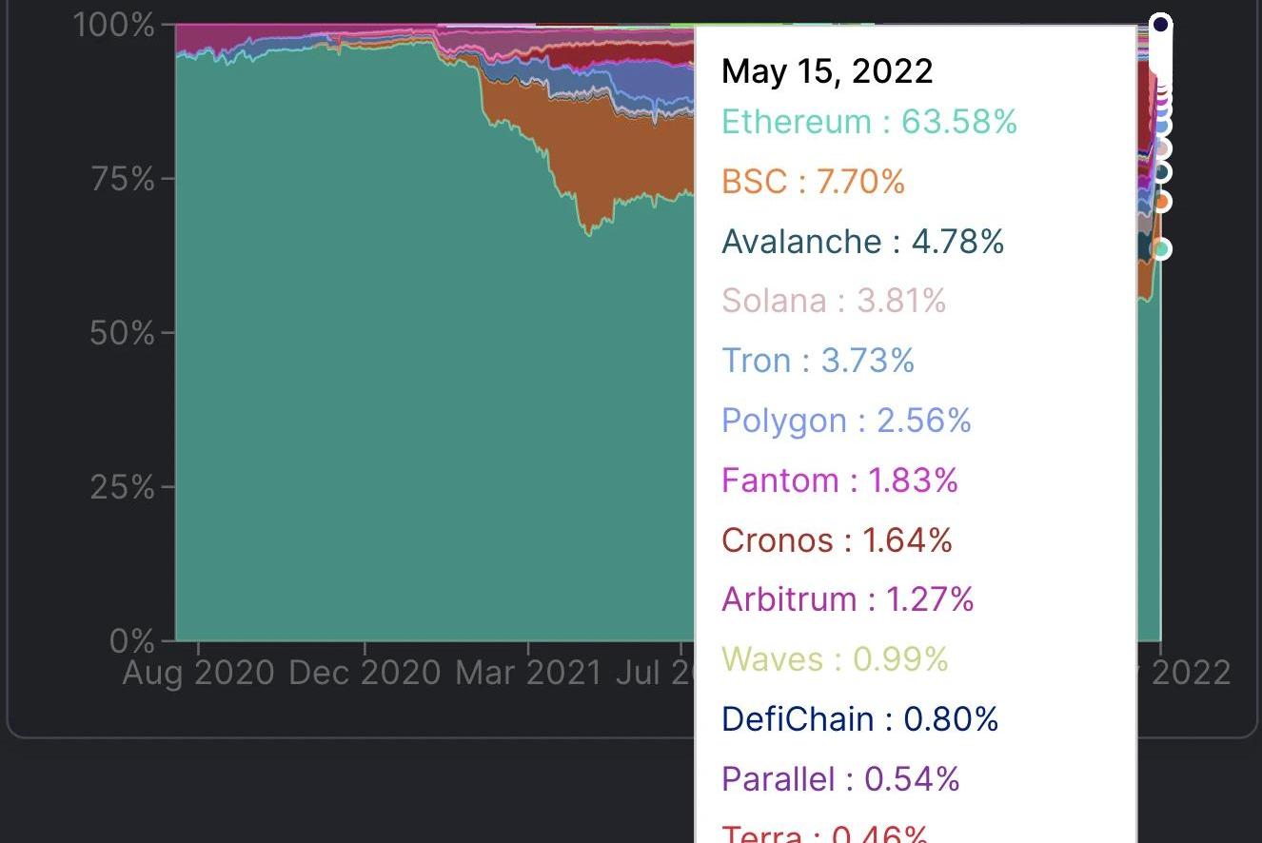
Task: Click the 'May 15, 2022' tooltip date header
Action: click(827, 70)
